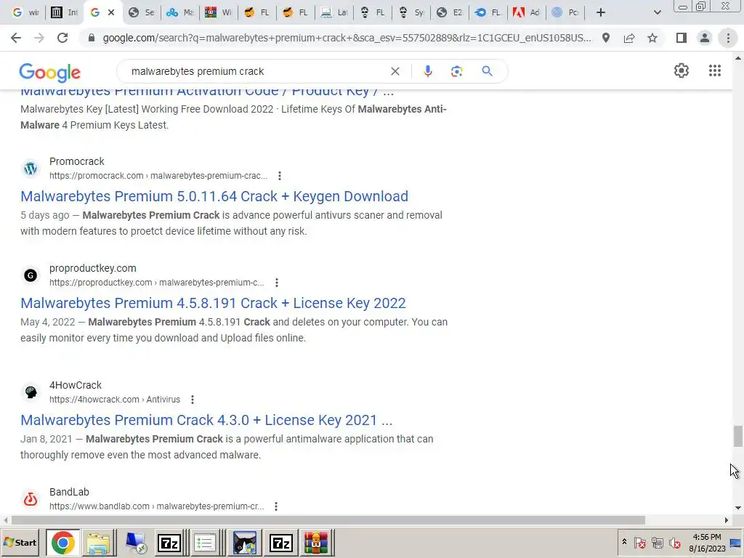Click the URL in the address bar
This screenshot has width=744, height=558.
click(x=347, y=38)
